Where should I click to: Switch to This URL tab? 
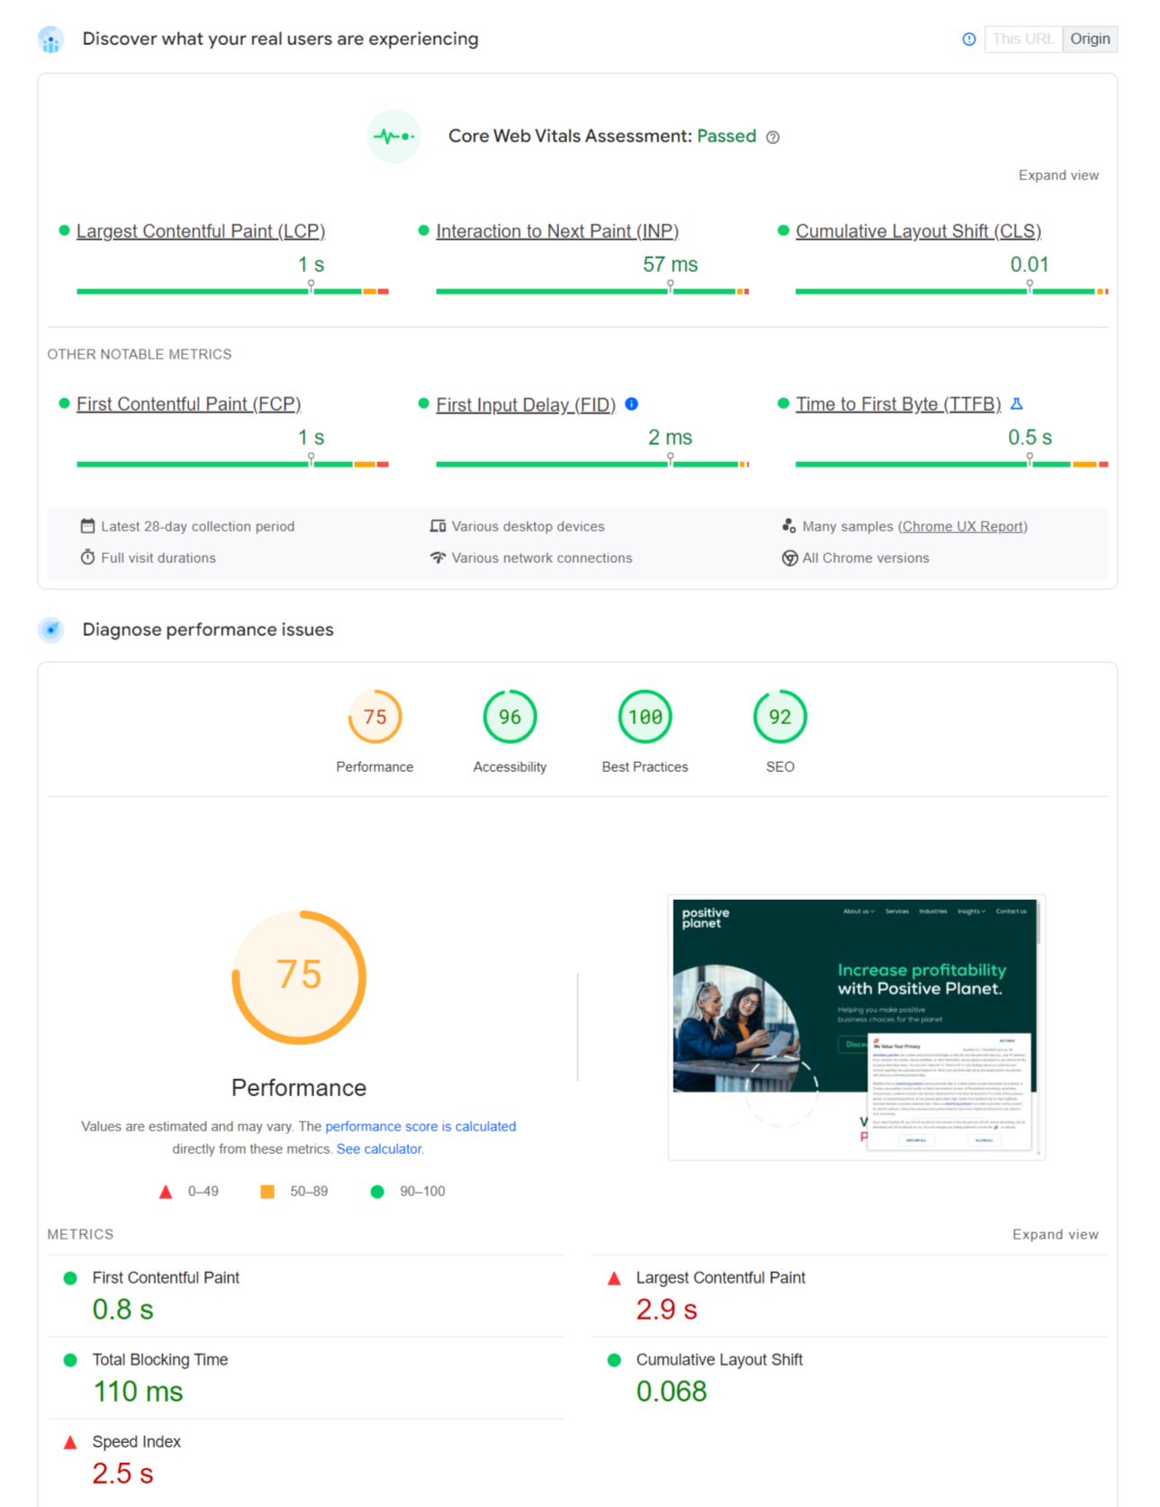pyautogui.click(x=1023, y=39)
